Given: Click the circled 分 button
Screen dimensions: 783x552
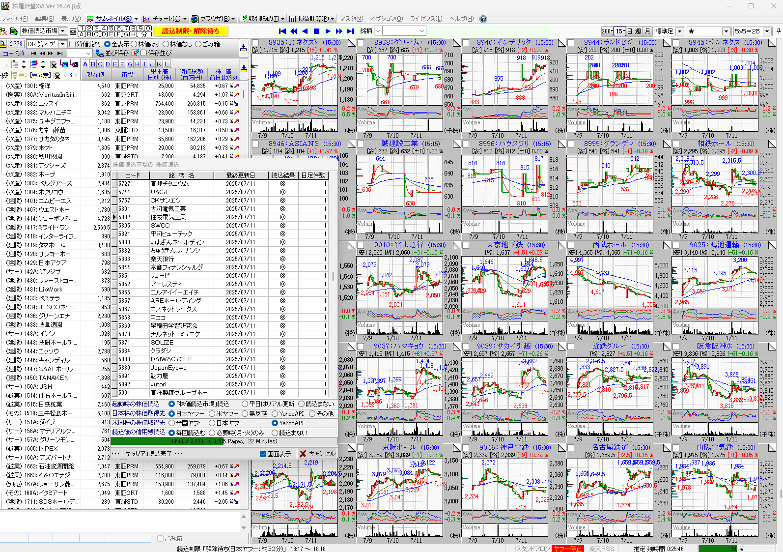Looking at the screenshot, I should [x=144, y=34].
